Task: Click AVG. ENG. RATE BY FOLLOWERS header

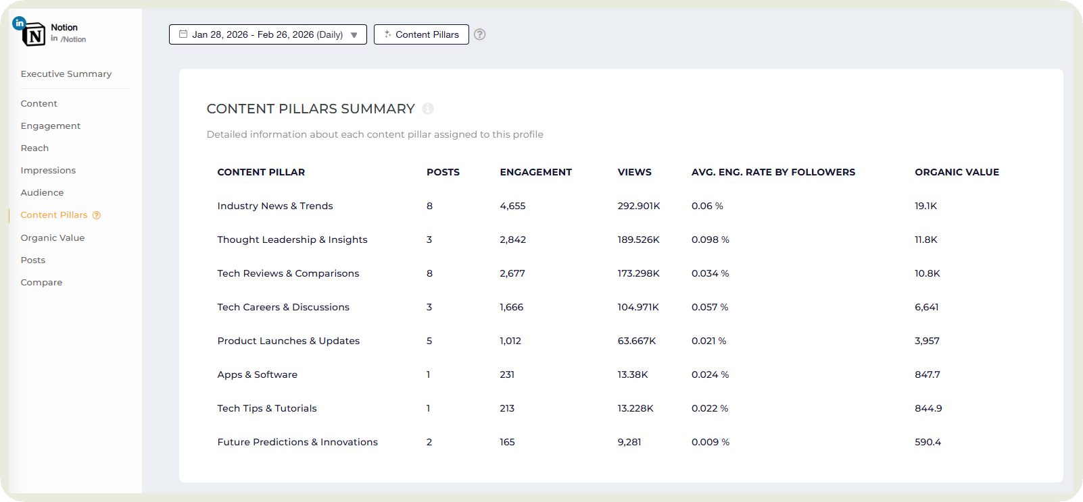Action: point(773,172)
